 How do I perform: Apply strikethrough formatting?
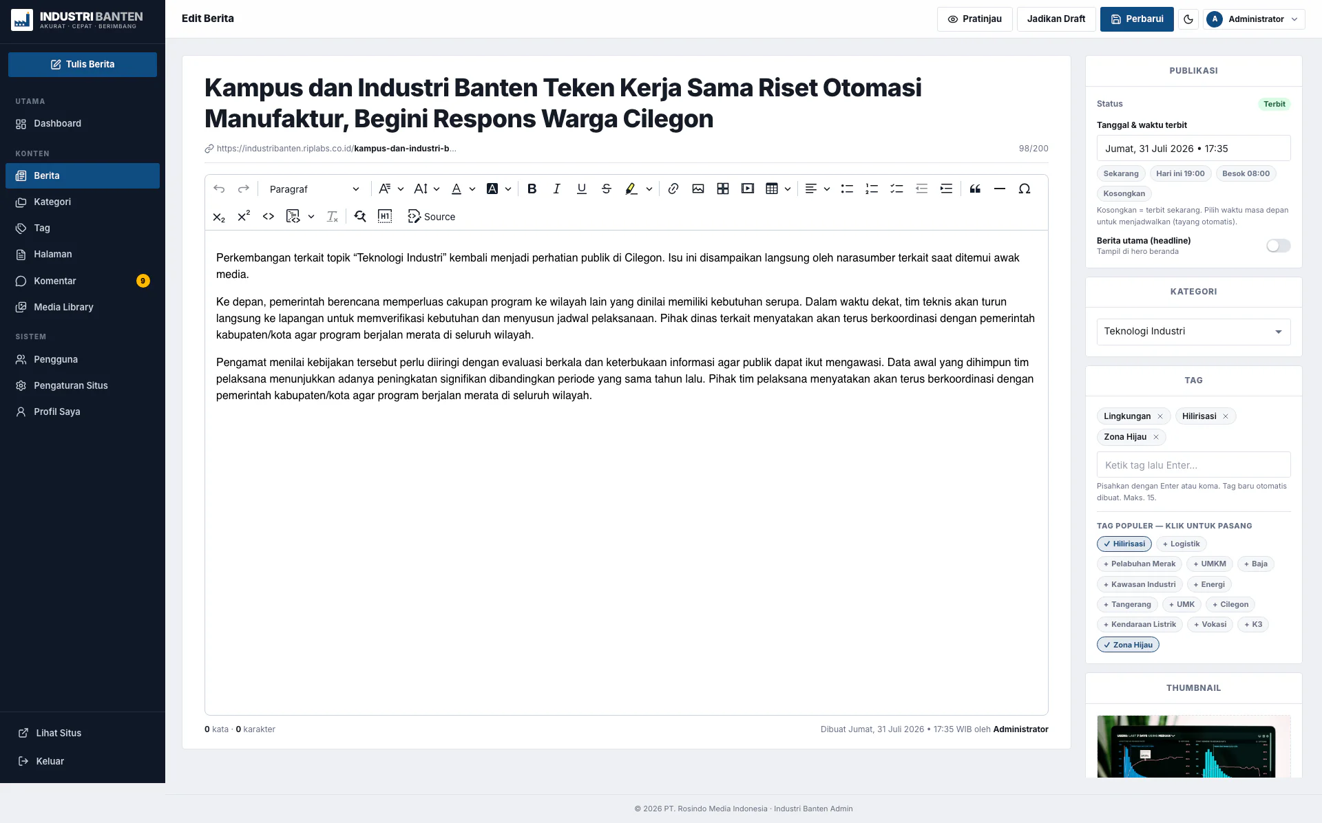pos(606,189)
